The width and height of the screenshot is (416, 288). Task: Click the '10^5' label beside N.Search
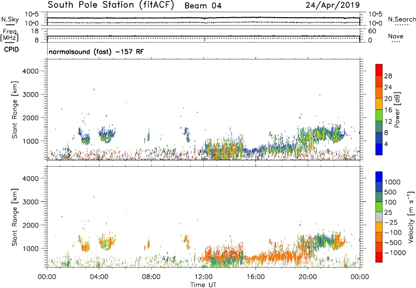(375, 14)
